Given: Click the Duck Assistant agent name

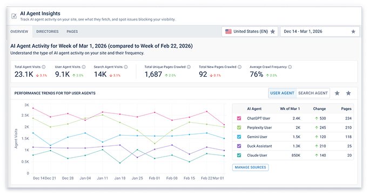Looking at the screenshot, I should point(259,146).
